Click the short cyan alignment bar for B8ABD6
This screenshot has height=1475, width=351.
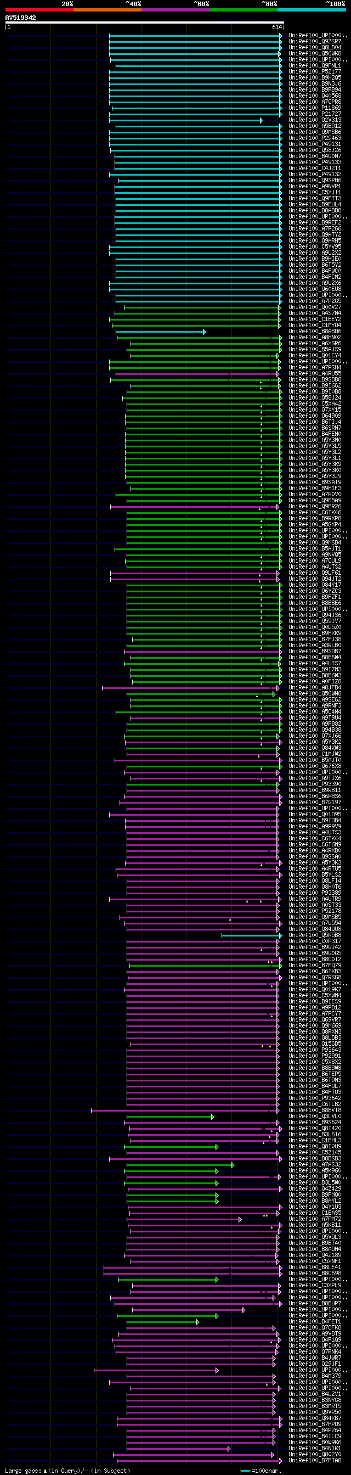161,332
